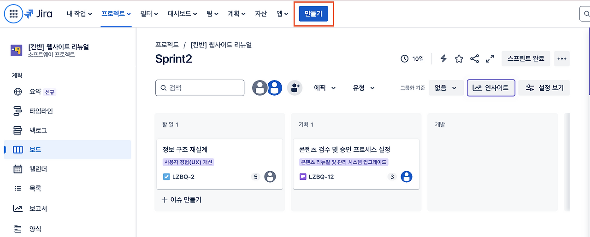Click the form icon beside 양식
Screen dimensions: 590x237
coord(18,229)
